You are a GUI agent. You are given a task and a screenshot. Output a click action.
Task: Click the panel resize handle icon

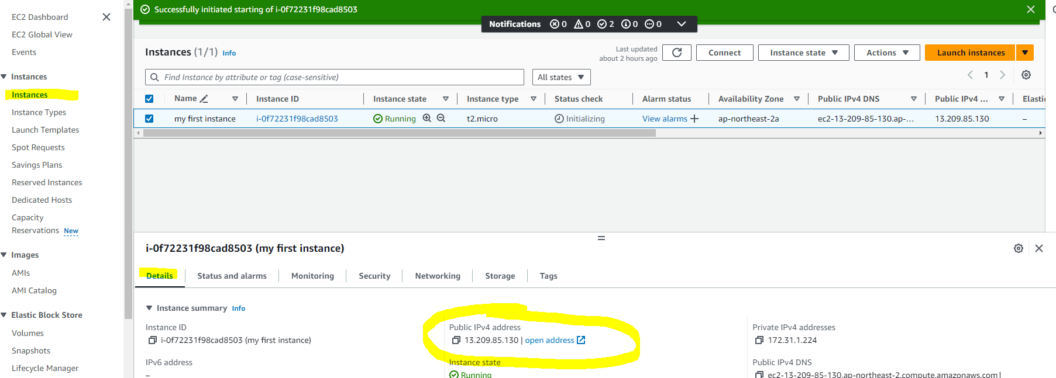(x=601, y=238)
